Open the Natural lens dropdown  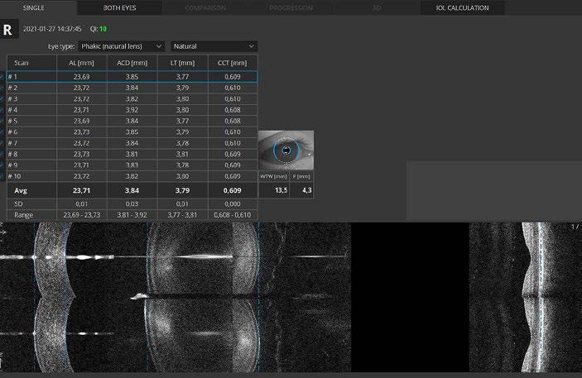(214, 46)
